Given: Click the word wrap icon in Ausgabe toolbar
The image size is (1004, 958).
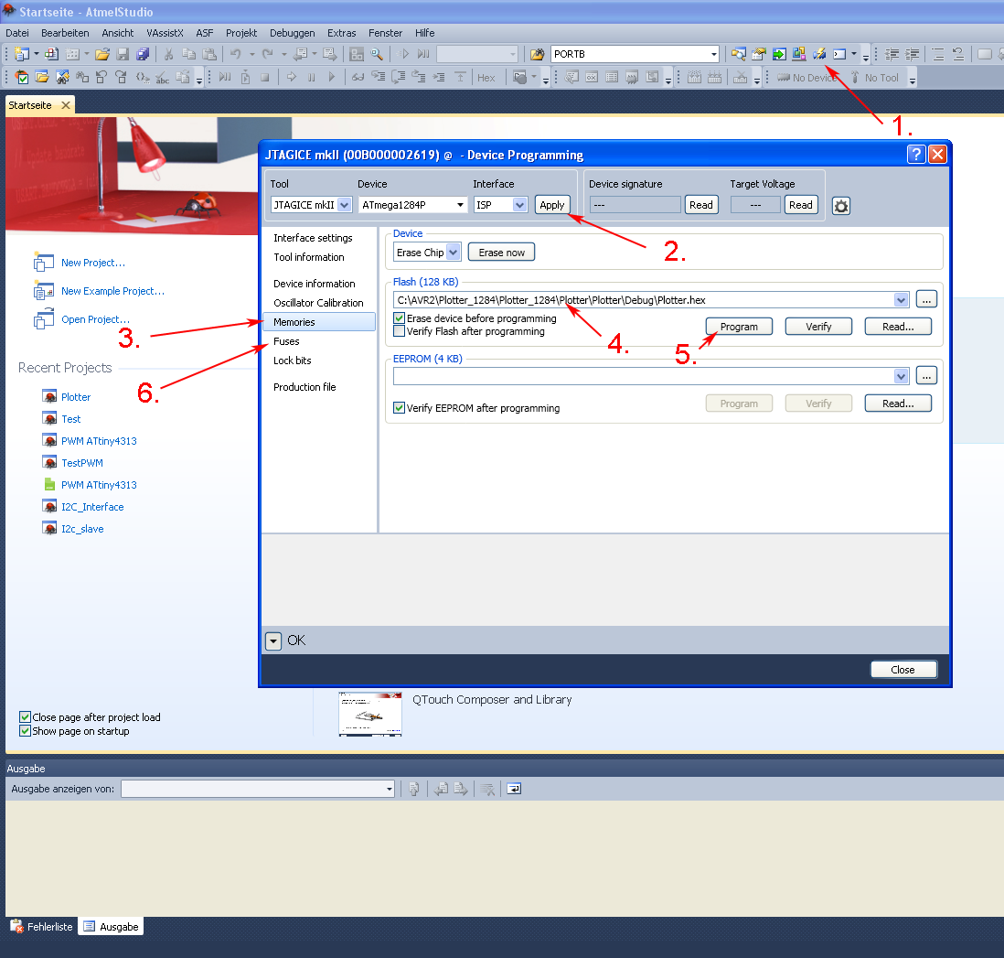Looking at the screenshot, I should [x=514, y=789].
